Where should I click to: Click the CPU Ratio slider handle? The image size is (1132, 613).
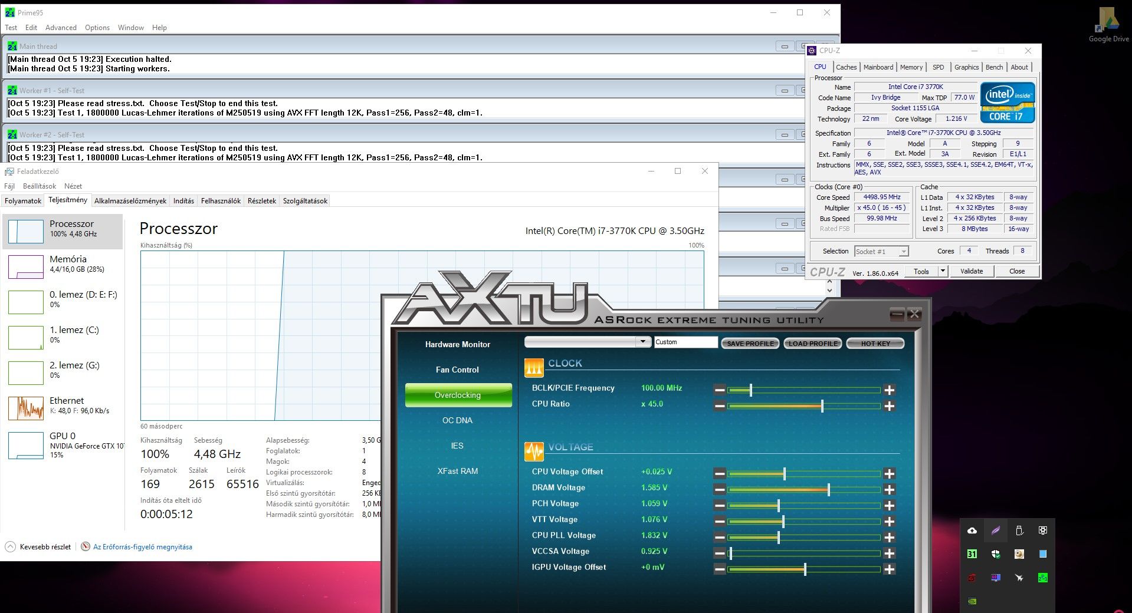click(x=822, y=406)
